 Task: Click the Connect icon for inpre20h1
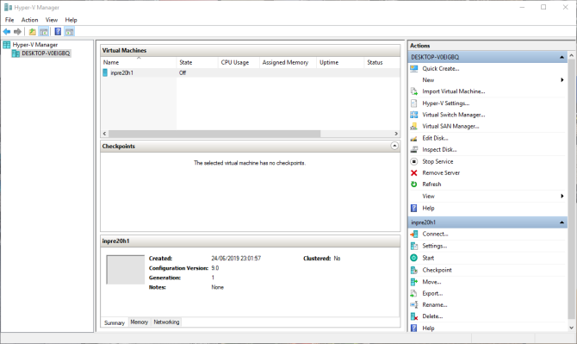click(414, 234)
